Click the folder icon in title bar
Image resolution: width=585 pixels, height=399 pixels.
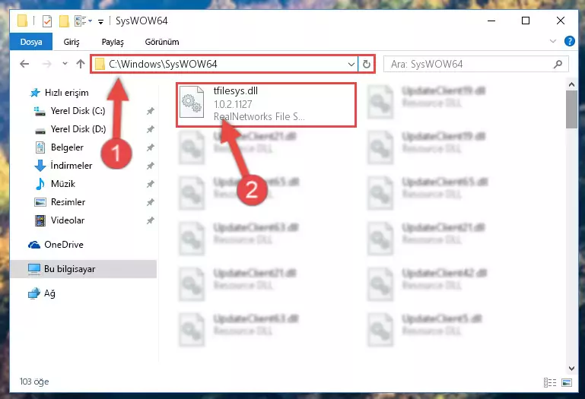point(22,21)
